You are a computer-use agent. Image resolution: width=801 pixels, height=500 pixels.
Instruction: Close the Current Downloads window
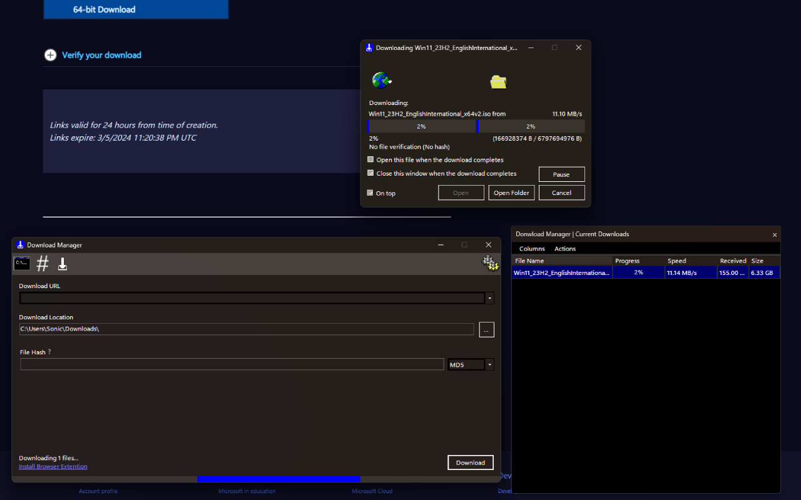coord(775,235)
